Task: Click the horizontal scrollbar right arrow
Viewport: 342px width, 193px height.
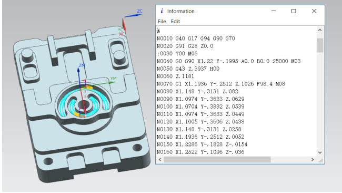Action: point(313,160)
